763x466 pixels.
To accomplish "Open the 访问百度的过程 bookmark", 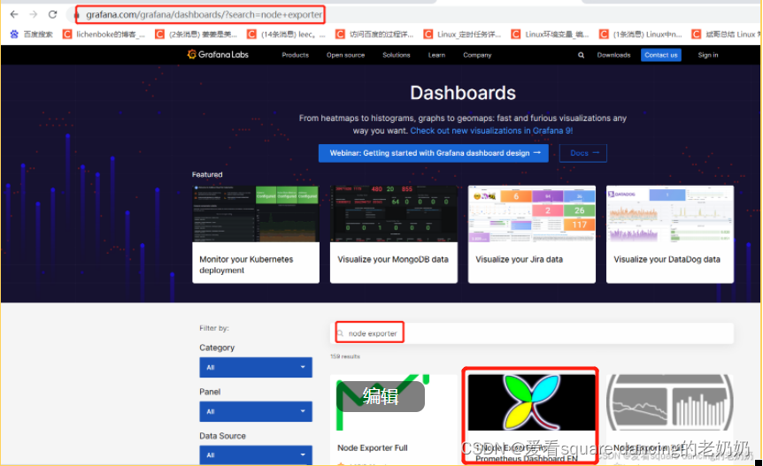I will click(x=374, y=34).
